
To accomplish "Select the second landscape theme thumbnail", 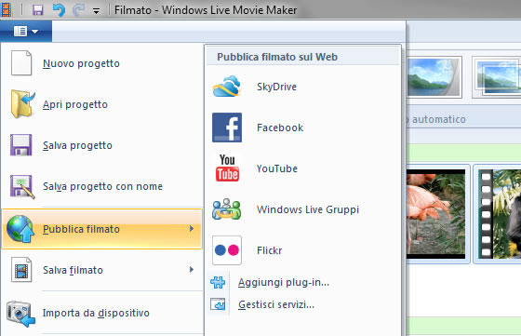I will (x=497, y=77).
